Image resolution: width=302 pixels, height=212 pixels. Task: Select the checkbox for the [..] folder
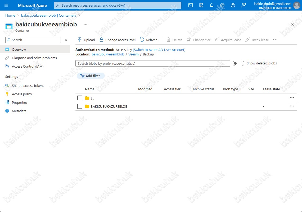pos(80,98)
